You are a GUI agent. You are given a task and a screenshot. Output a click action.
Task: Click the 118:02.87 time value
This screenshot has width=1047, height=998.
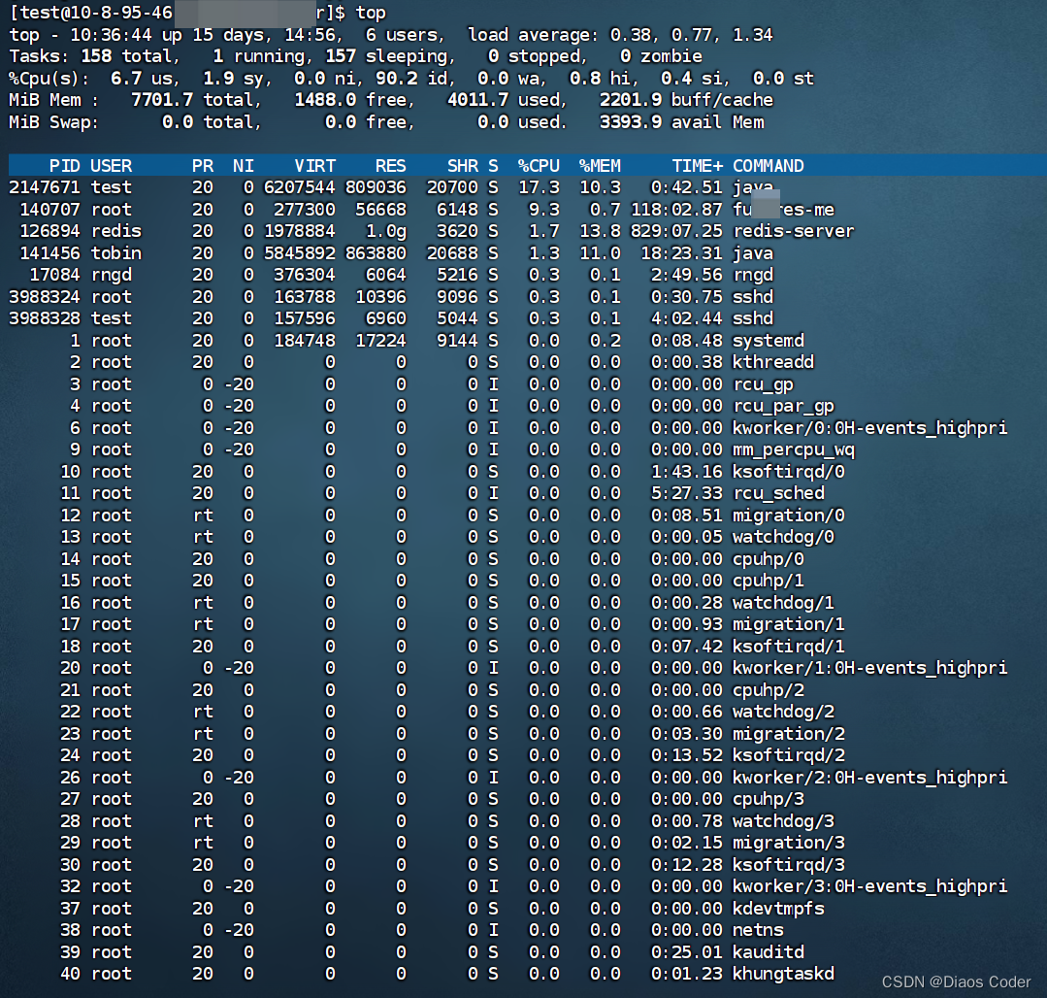tap(676, 210)
